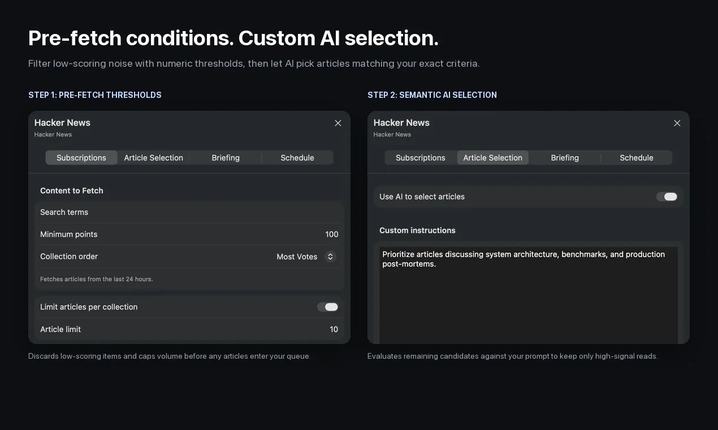Click the Hacker News title in Step 1 panel

click(62, 123)
